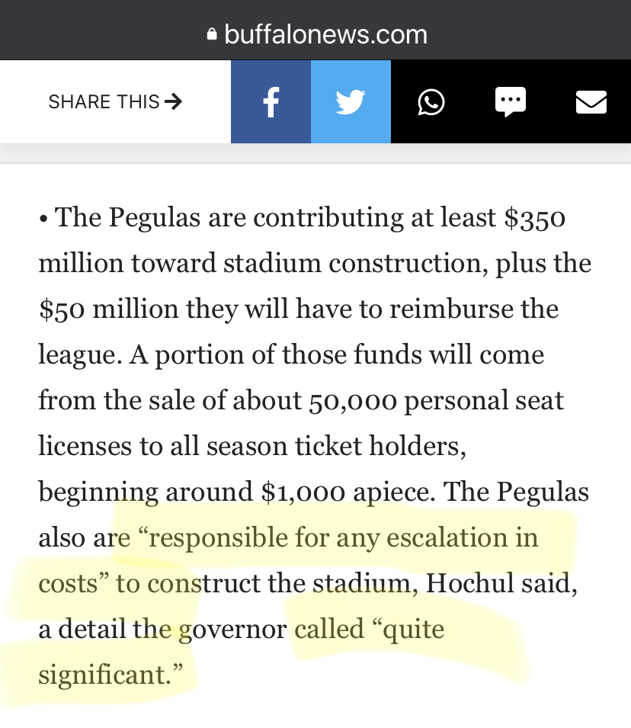Click the SHARE THIS label
Image resolution: width=631 pixels, height=728 pixels.
tap(104, 101)
